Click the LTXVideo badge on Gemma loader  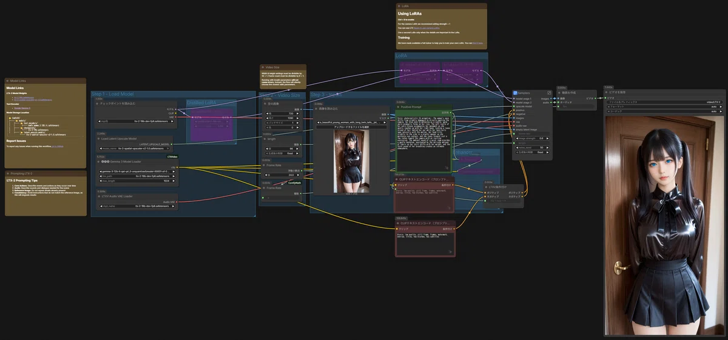pyautogui.click(x=172, y=157)
